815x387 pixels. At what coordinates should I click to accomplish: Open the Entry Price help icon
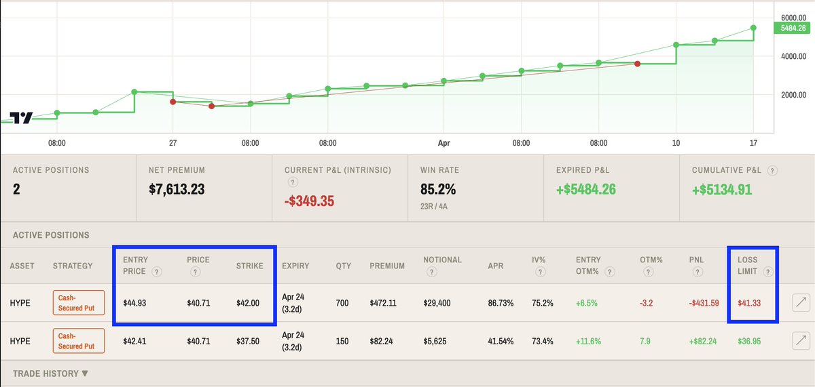157,272
